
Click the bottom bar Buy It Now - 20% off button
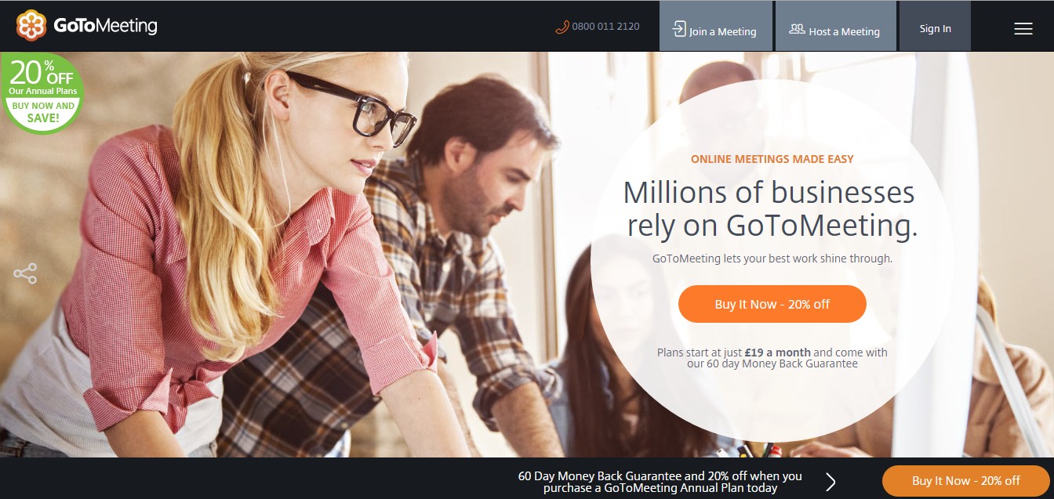(965, 481)
